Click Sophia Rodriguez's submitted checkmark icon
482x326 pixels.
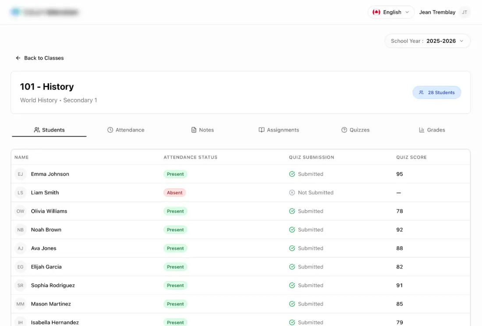(x=292, y=285)
